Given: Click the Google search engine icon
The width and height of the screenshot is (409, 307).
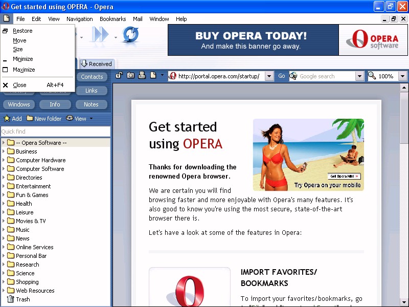Looking at the screenshot, I should coord(293,76).
